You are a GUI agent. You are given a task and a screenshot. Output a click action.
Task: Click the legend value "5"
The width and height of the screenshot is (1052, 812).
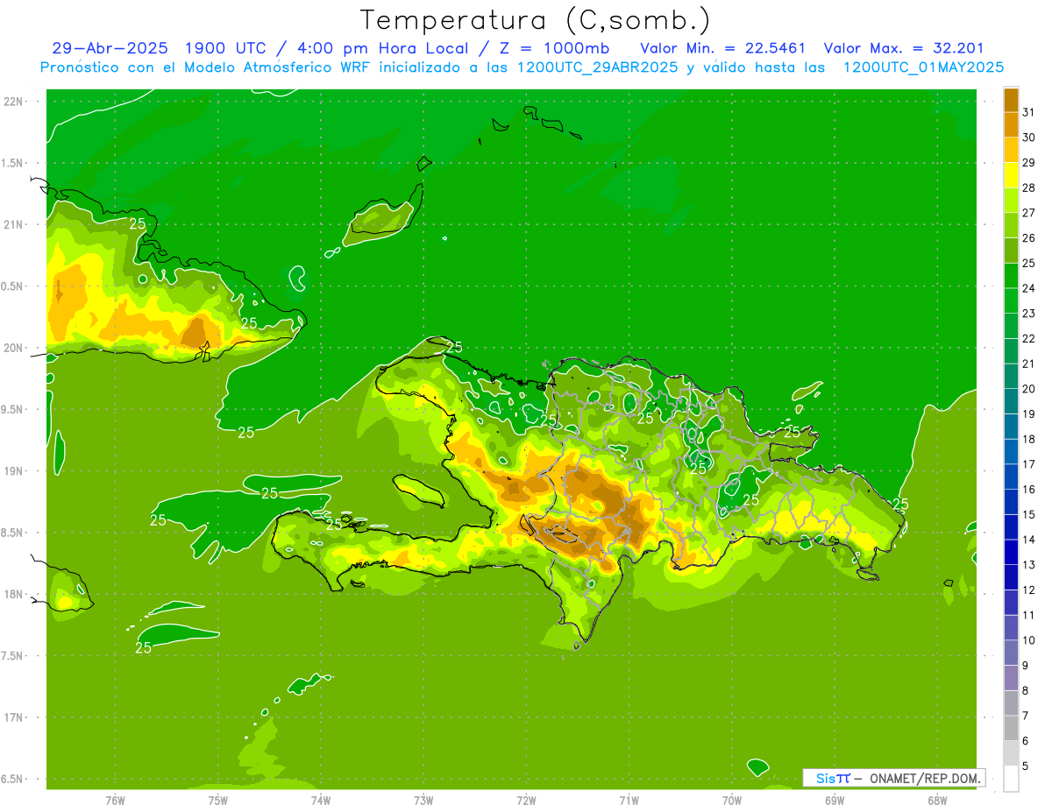pos(1025,766)
